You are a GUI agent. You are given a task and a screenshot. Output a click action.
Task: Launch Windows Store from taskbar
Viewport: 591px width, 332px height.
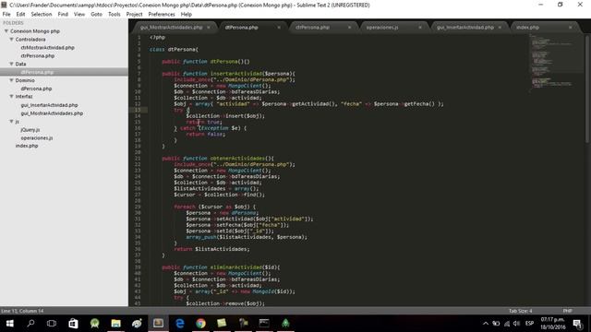click(73, 324)
